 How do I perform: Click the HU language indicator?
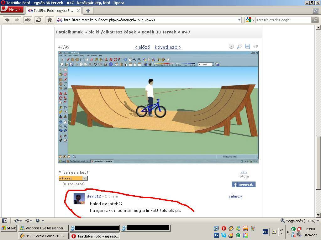tap(265, 232)
